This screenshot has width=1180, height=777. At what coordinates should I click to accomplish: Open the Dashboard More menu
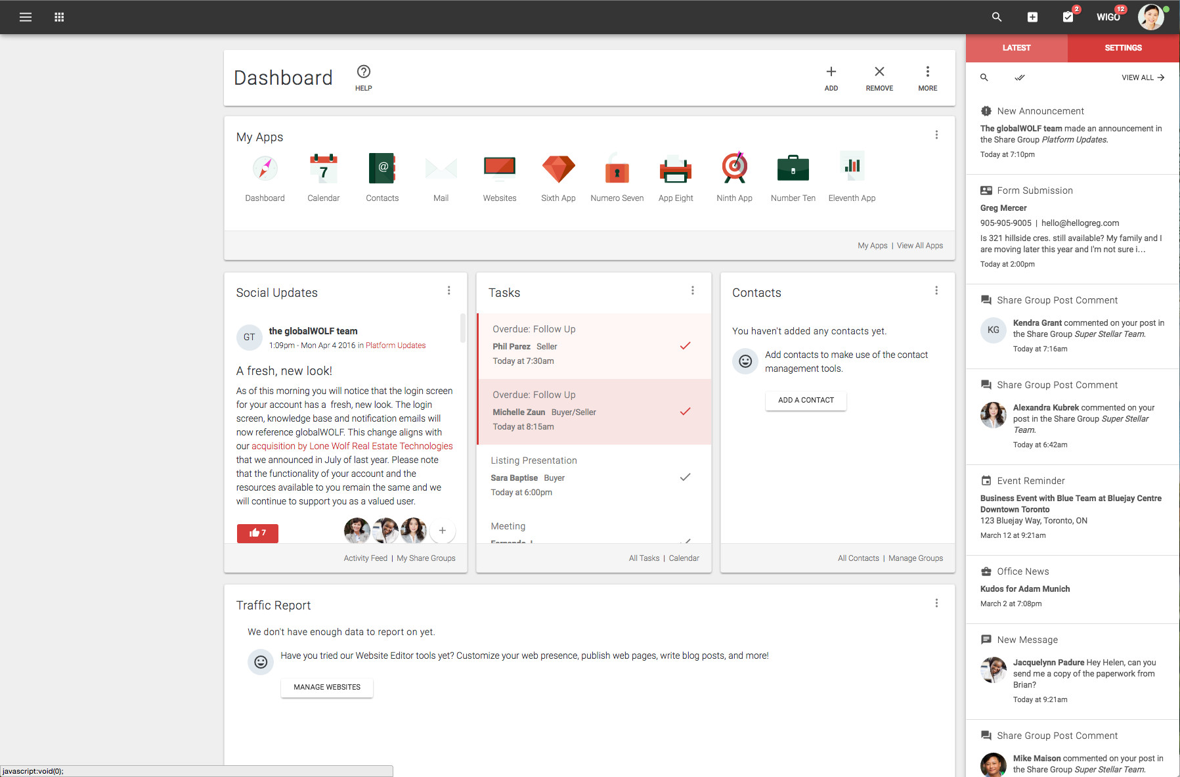click(x=928, y=78)
